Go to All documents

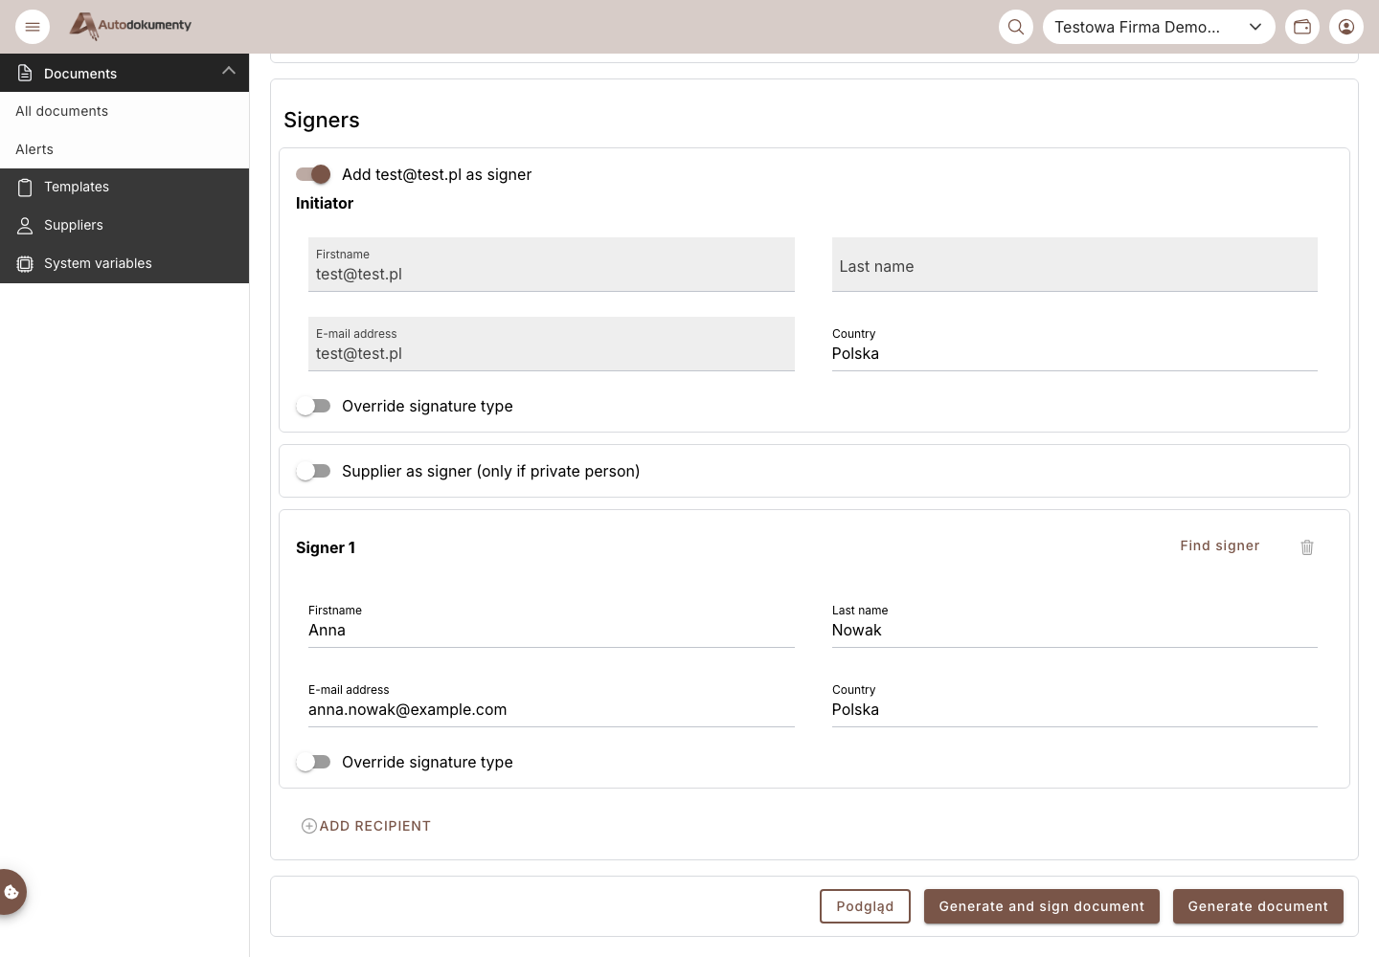click(124, 111)
